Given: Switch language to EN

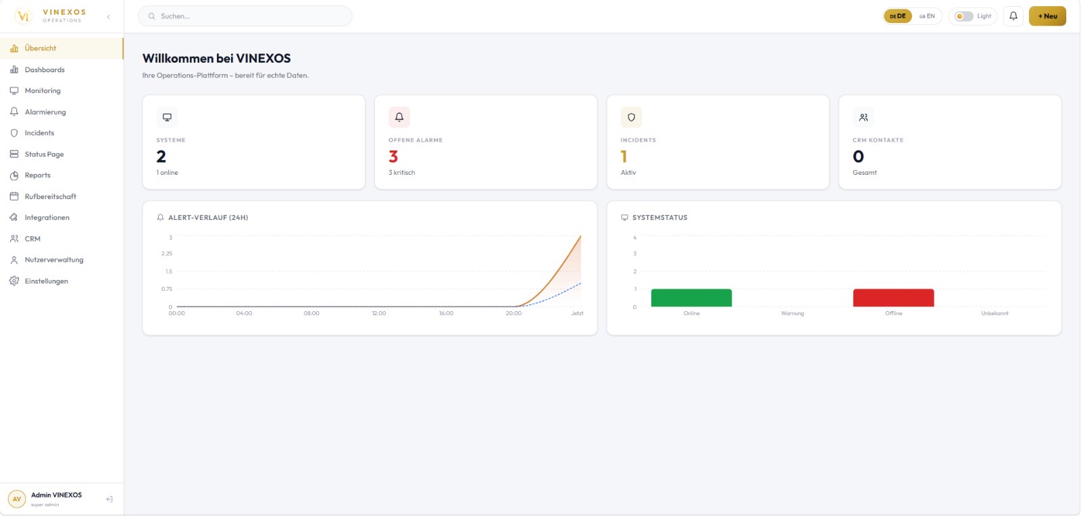Looking at the screenshot, I should point(927,16).
